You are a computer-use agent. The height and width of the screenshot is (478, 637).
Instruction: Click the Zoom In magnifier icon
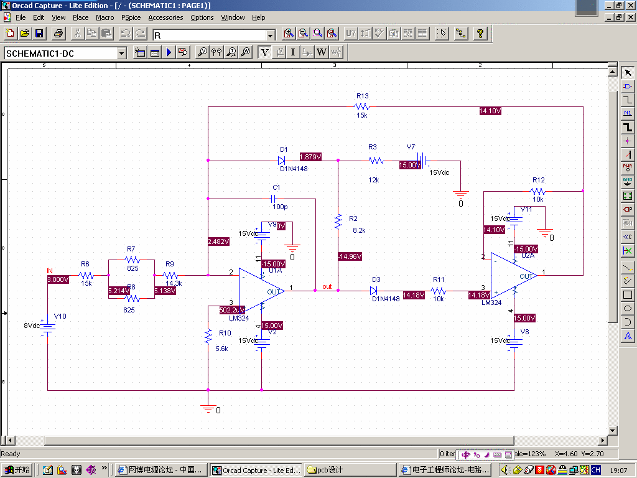289,34
